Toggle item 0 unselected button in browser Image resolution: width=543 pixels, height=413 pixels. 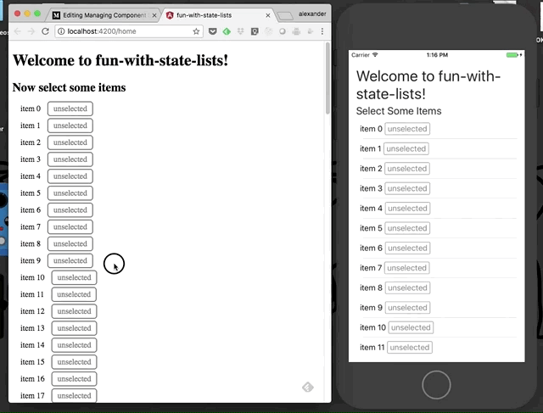pos(70,109)
